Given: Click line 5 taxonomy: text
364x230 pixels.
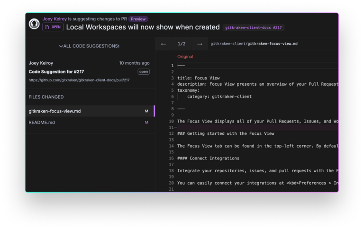Looking at the screenshot, I should coord(188,90).
